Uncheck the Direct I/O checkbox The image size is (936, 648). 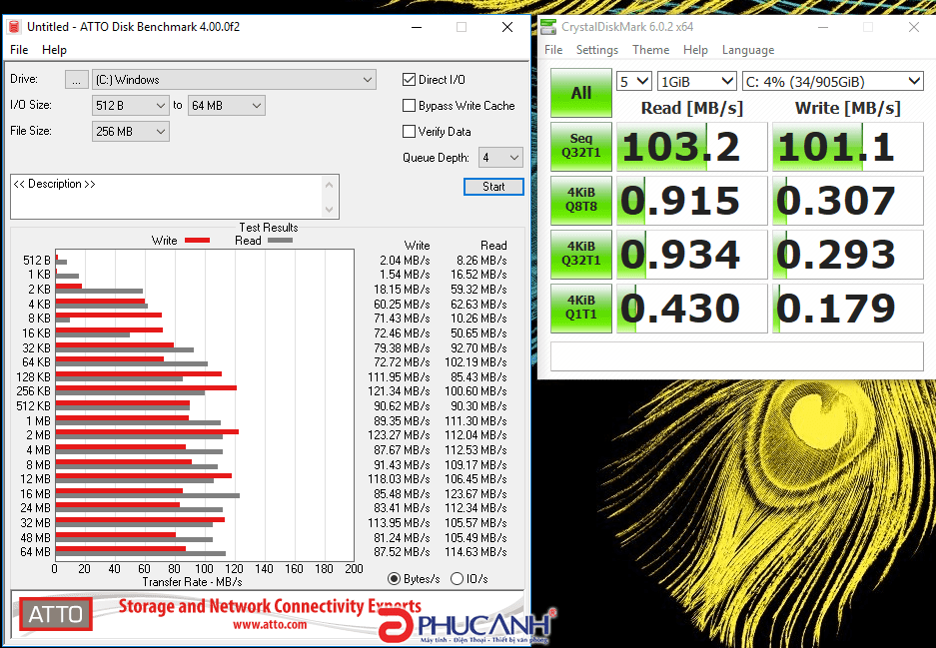click(x=409, y=79)
